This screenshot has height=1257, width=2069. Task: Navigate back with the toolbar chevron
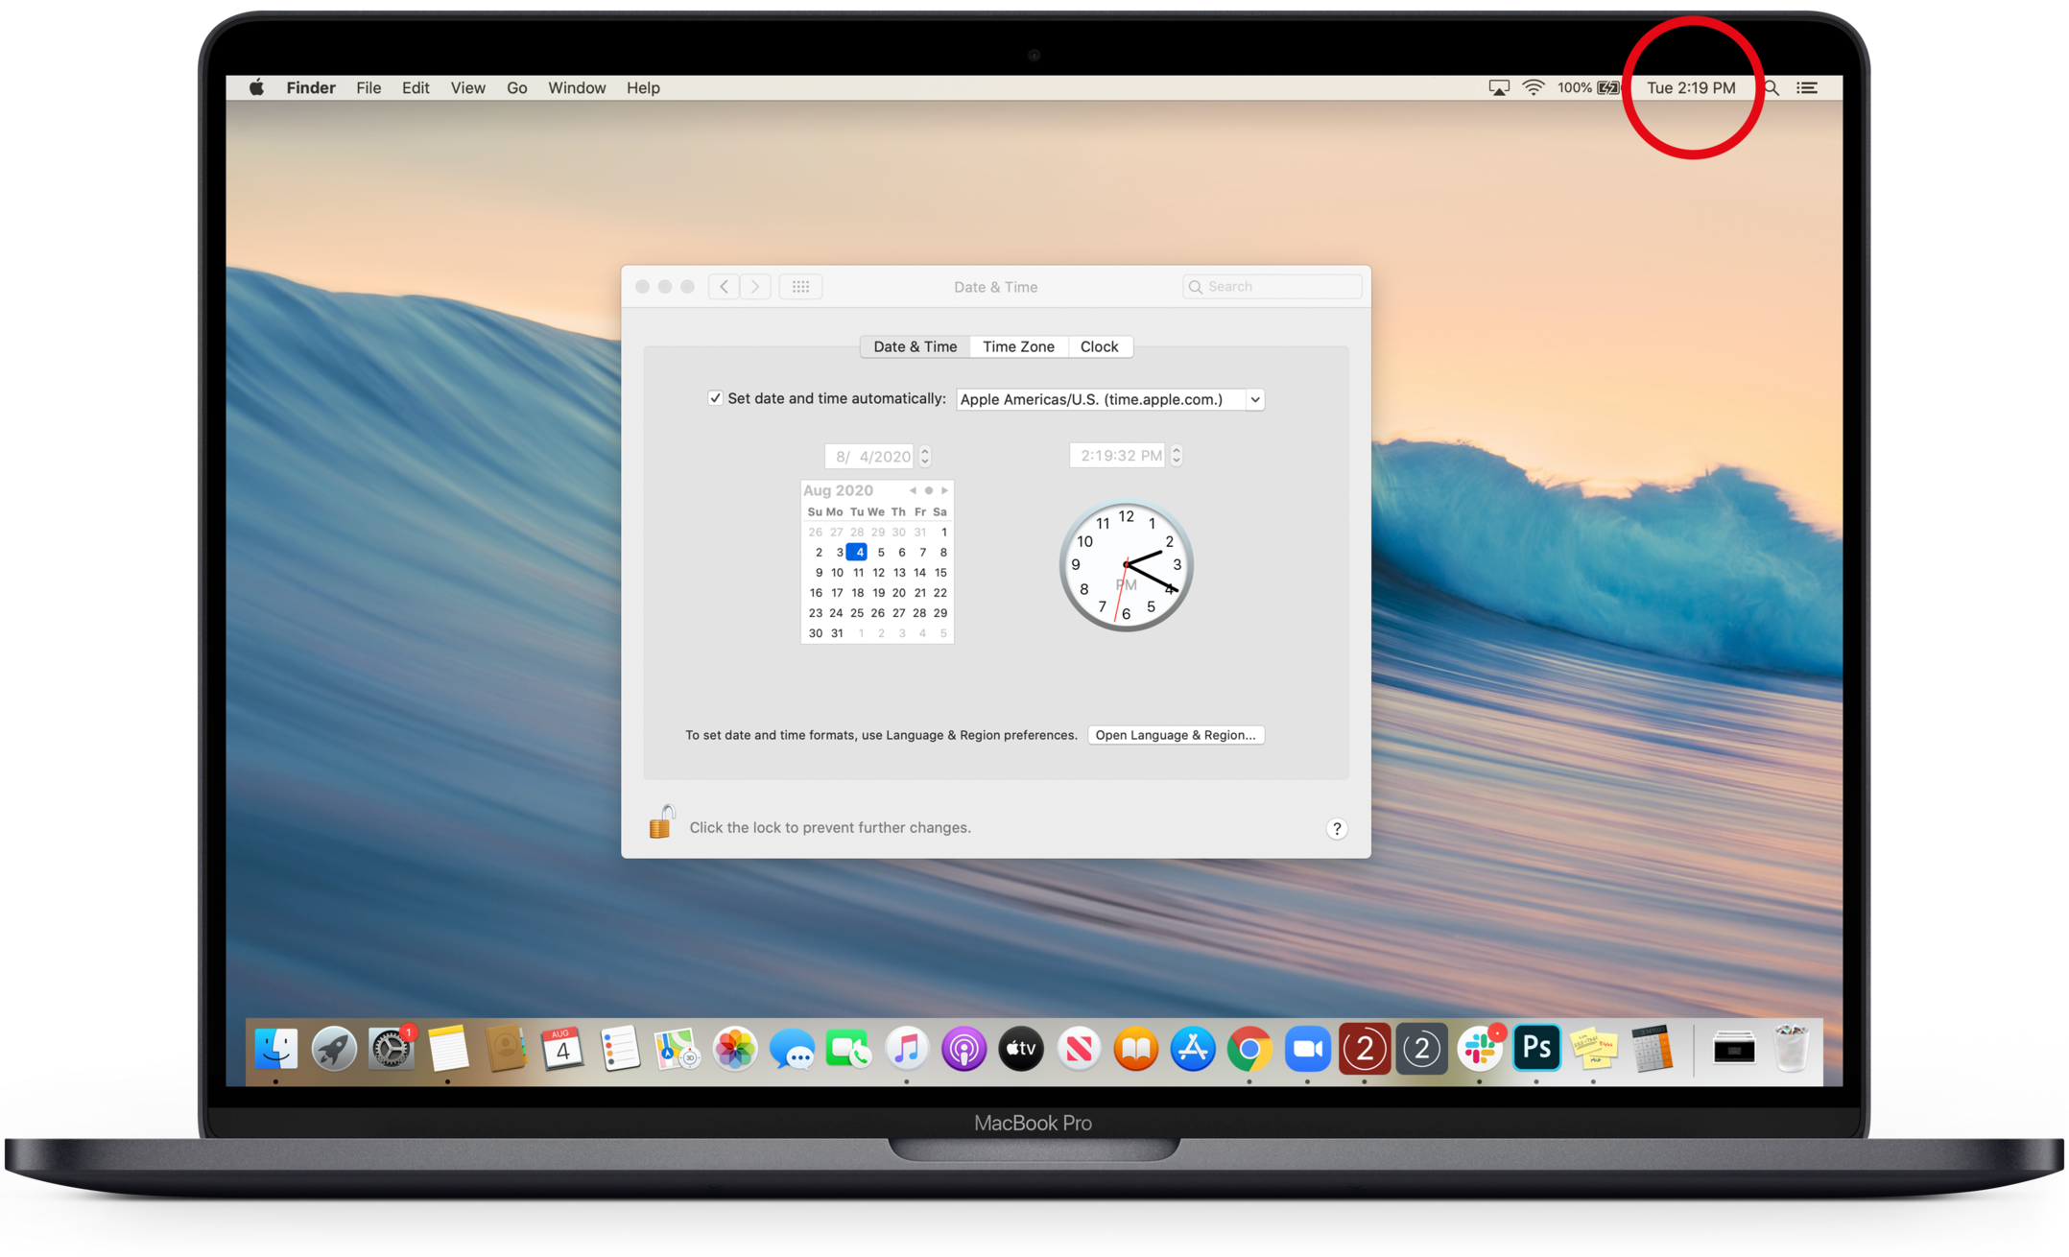coord(724,287)
